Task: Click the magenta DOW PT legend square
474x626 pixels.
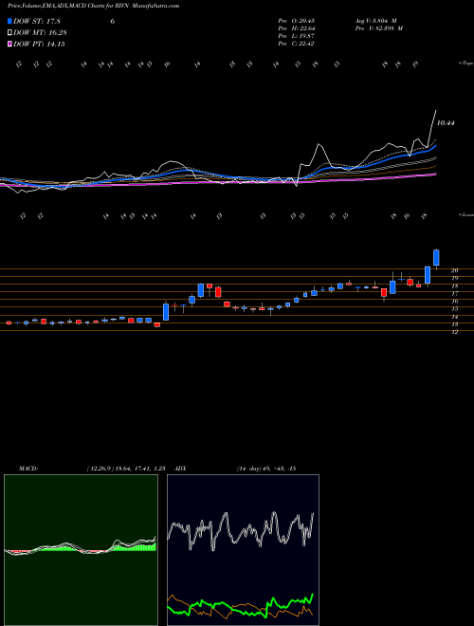Action: (9, 44)
